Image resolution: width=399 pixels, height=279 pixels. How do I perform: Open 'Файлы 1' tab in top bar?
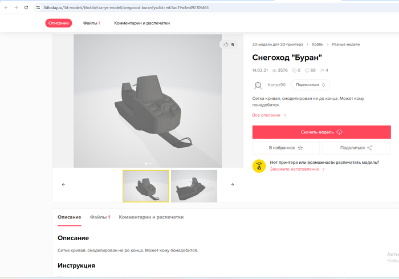[91, 23]
